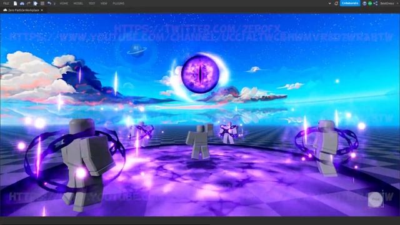Select the purple eye orb in the viewport
The width and height of the screenshot is (400, 225).
(201, 74)
